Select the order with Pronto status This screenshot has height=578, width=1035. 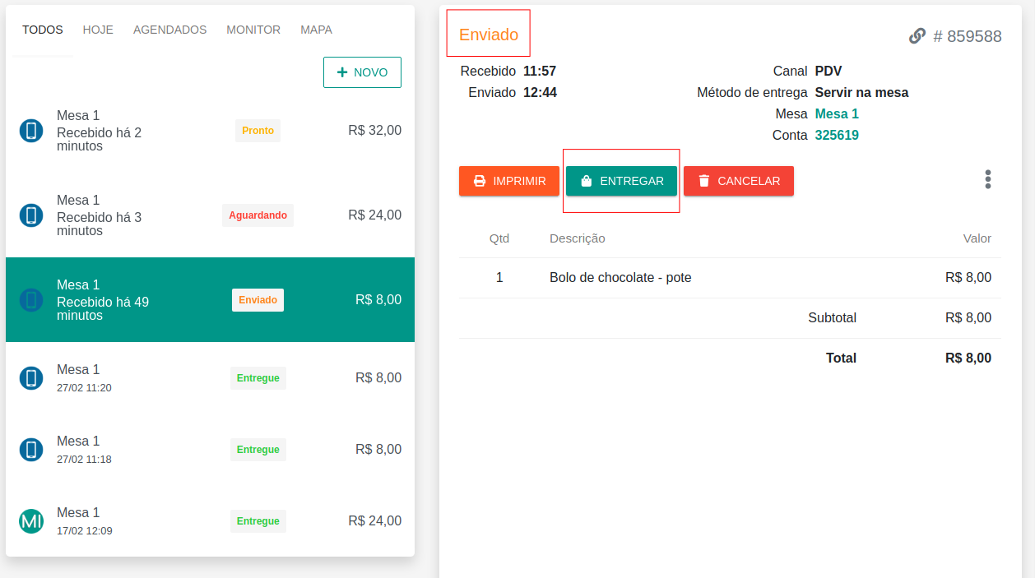(x=210, y=131)
